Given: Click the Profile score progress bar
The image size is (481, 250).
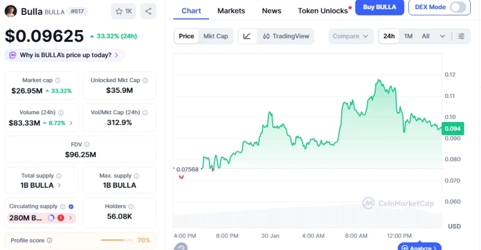Looking at the screenshot, I should pos(117,240).
